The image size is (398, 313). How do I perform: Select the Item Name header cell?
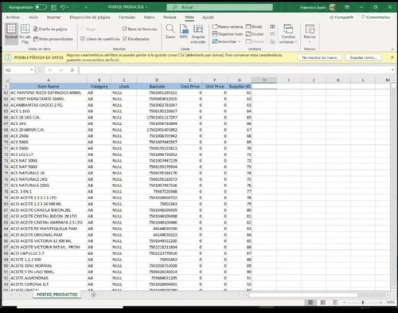click(x=49, y=86)
